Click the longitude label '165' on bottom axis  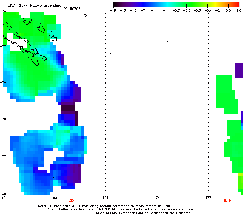tap(3, 198)
